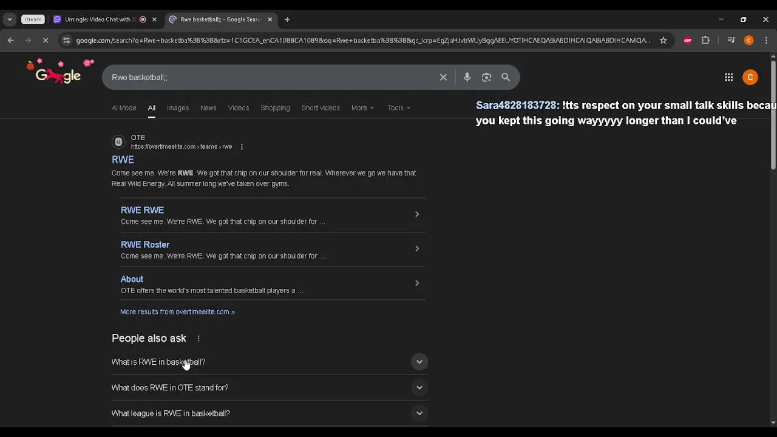Screen dimensions: 777x437
Task: Clear the search query with X
Action: pyautogui.click(x=443, y=77)
